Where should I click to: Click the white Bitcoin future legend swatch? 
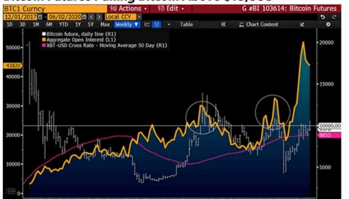point(44,34)
